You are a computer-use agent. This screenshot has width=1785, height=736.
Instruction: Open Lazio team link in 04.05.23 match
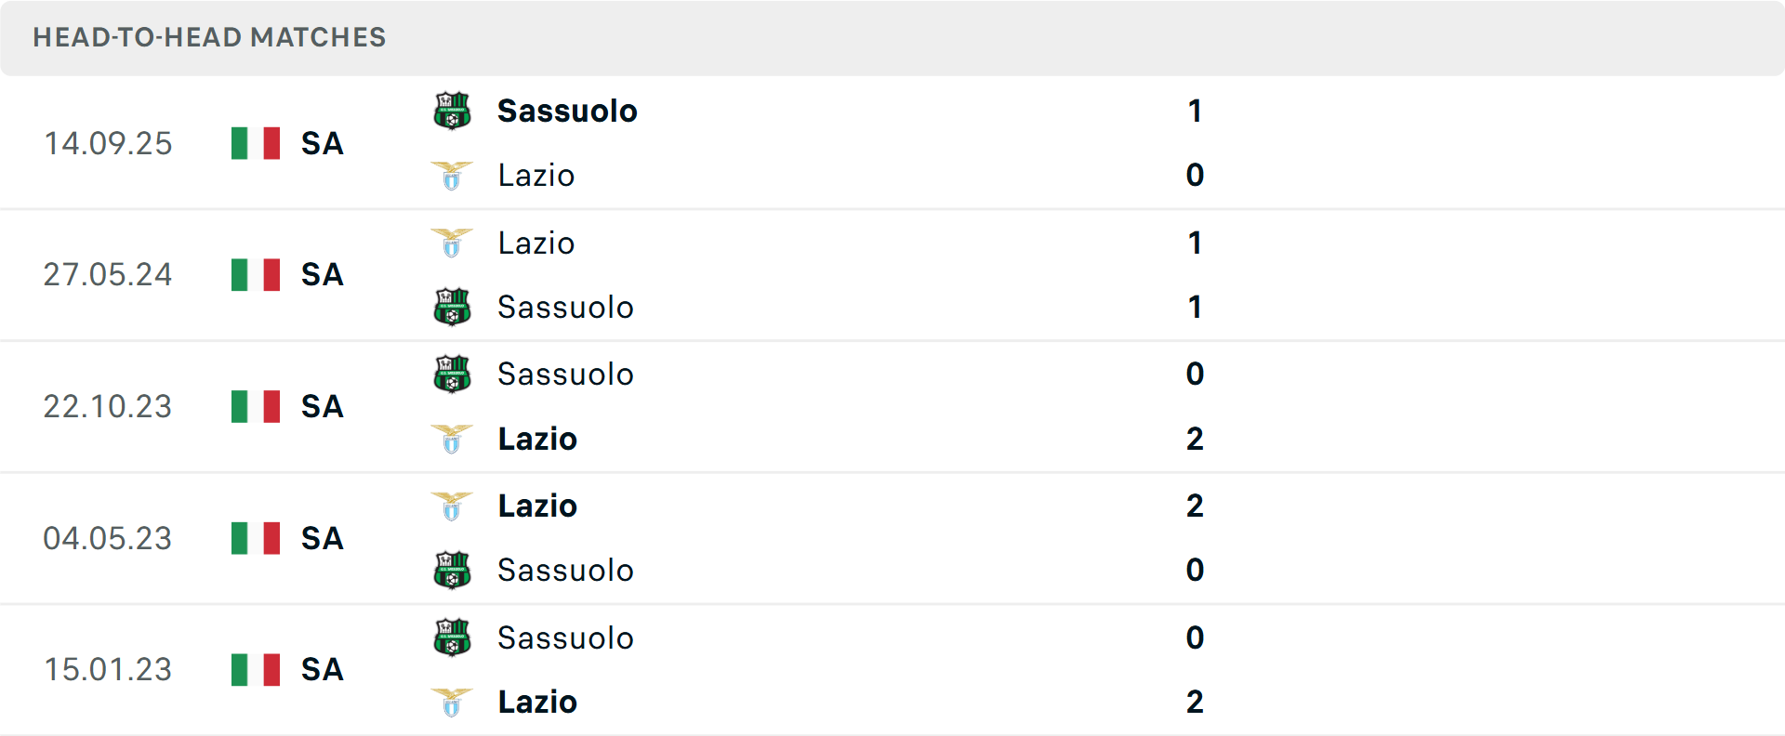pyautogui.click(x=537, y=506)
